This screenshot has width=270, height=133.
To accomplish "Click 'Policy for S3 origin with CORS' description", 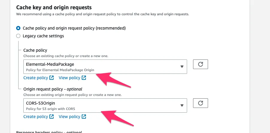I will pyautogui.click(x=51, y=109).
